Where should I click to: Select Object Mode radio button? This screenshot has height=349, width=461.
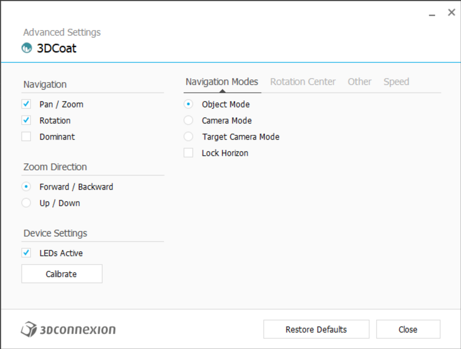188,104
